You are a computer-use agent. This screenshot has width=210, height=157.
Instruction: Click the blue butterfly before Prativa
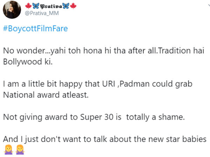[x=36, y=6]
